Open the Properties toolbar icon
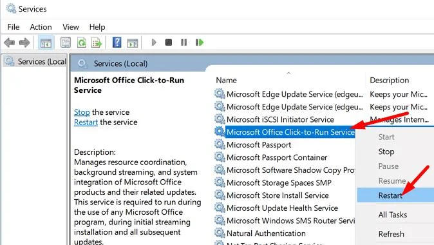This screenshot has height=245, width=434. point(66,43)
